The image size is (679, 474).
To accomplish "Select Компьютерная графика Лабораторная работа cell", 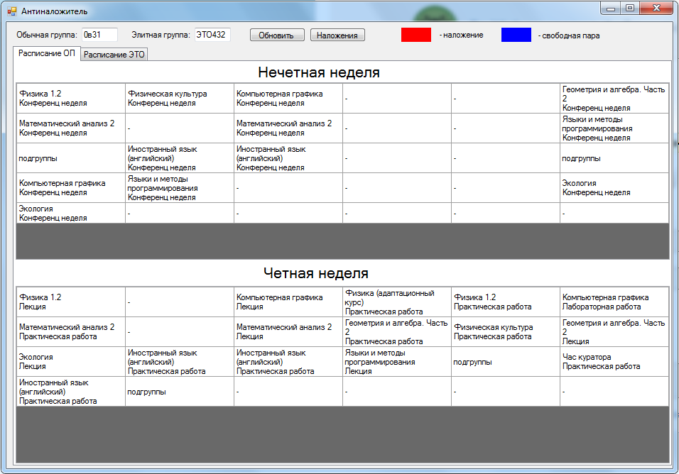I will [x=614, y=302].
